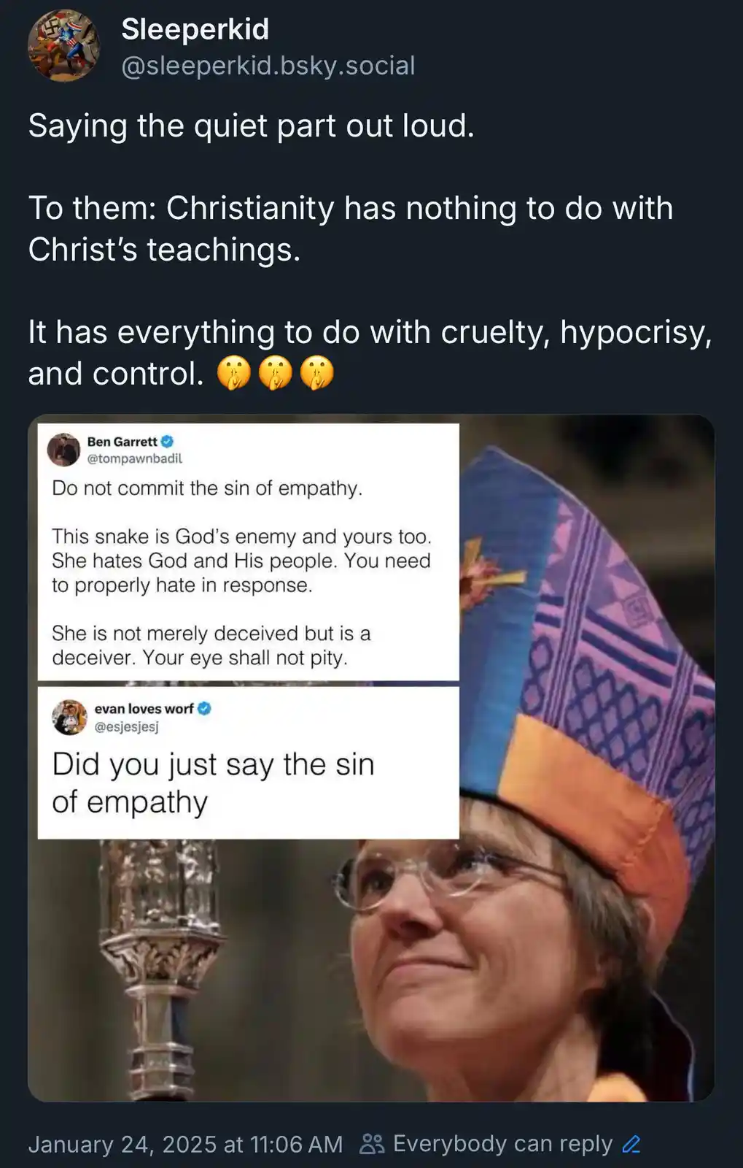Click the Ben Garrett name text

coord(122,442)
